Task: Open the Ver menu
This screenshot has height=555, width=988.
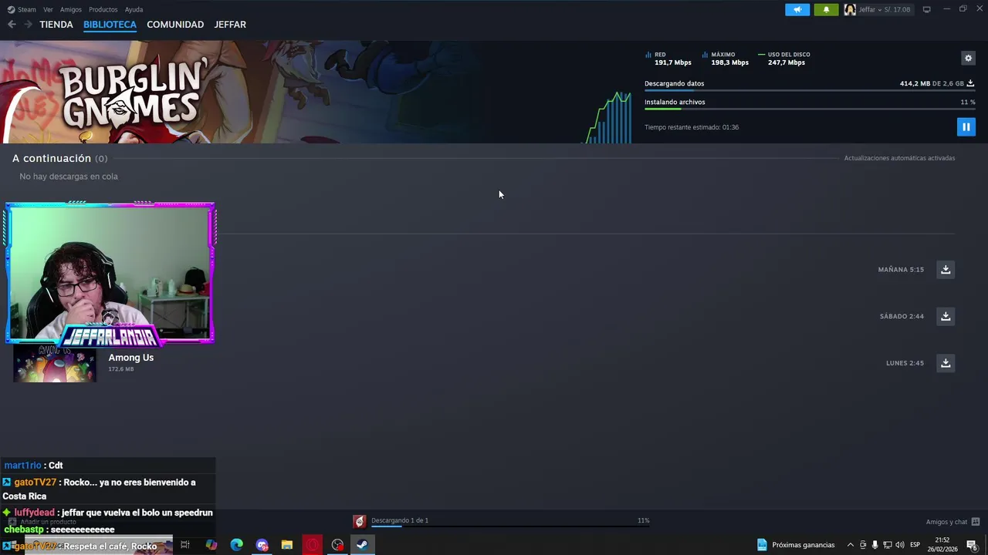Action: pyautogui.click(x=48, y=9)
